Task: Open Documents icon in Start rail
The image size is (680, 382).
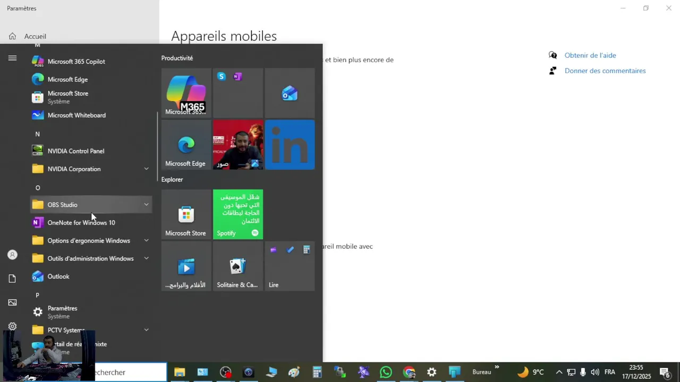Action: [x=12, y=279]
